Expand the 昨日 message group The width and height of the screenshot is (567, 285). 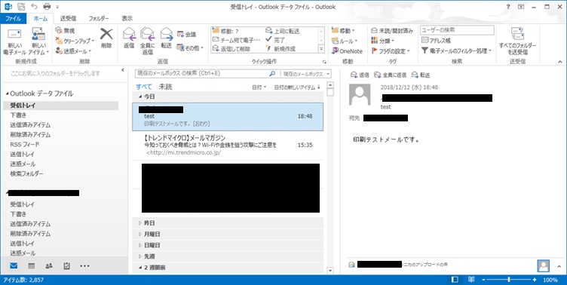140,223
